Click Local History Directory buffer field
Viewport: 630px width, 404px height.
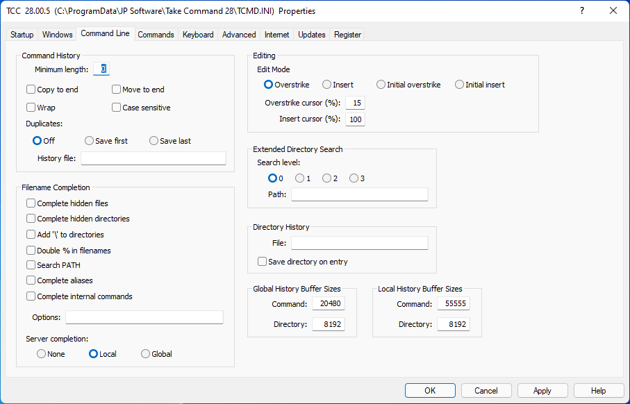pos(454,324)
